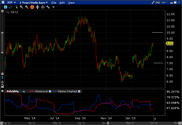
Task: Click the Volatility panel title
Action: tap(13, 91)
